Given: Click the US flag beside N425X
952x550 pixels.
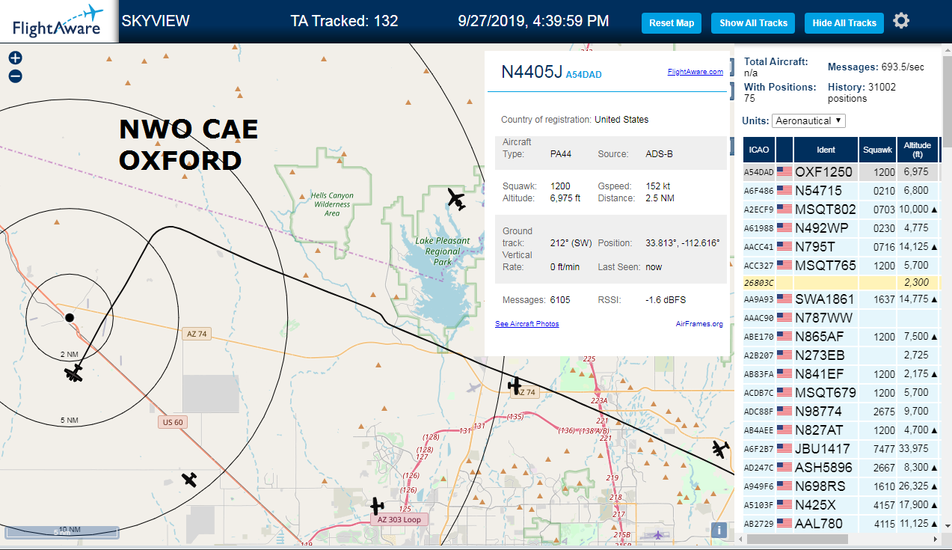Looking at the screenshot, I should pos(784,504).
